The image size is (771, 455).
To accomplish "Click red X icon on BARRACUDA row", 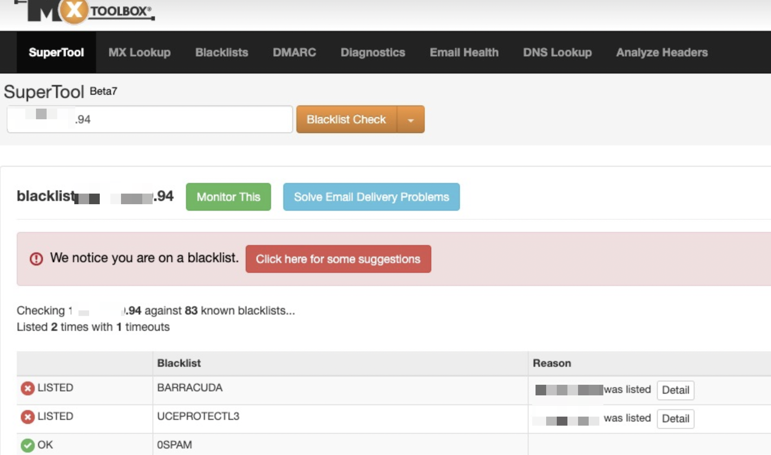I will [x=27, y=388].
